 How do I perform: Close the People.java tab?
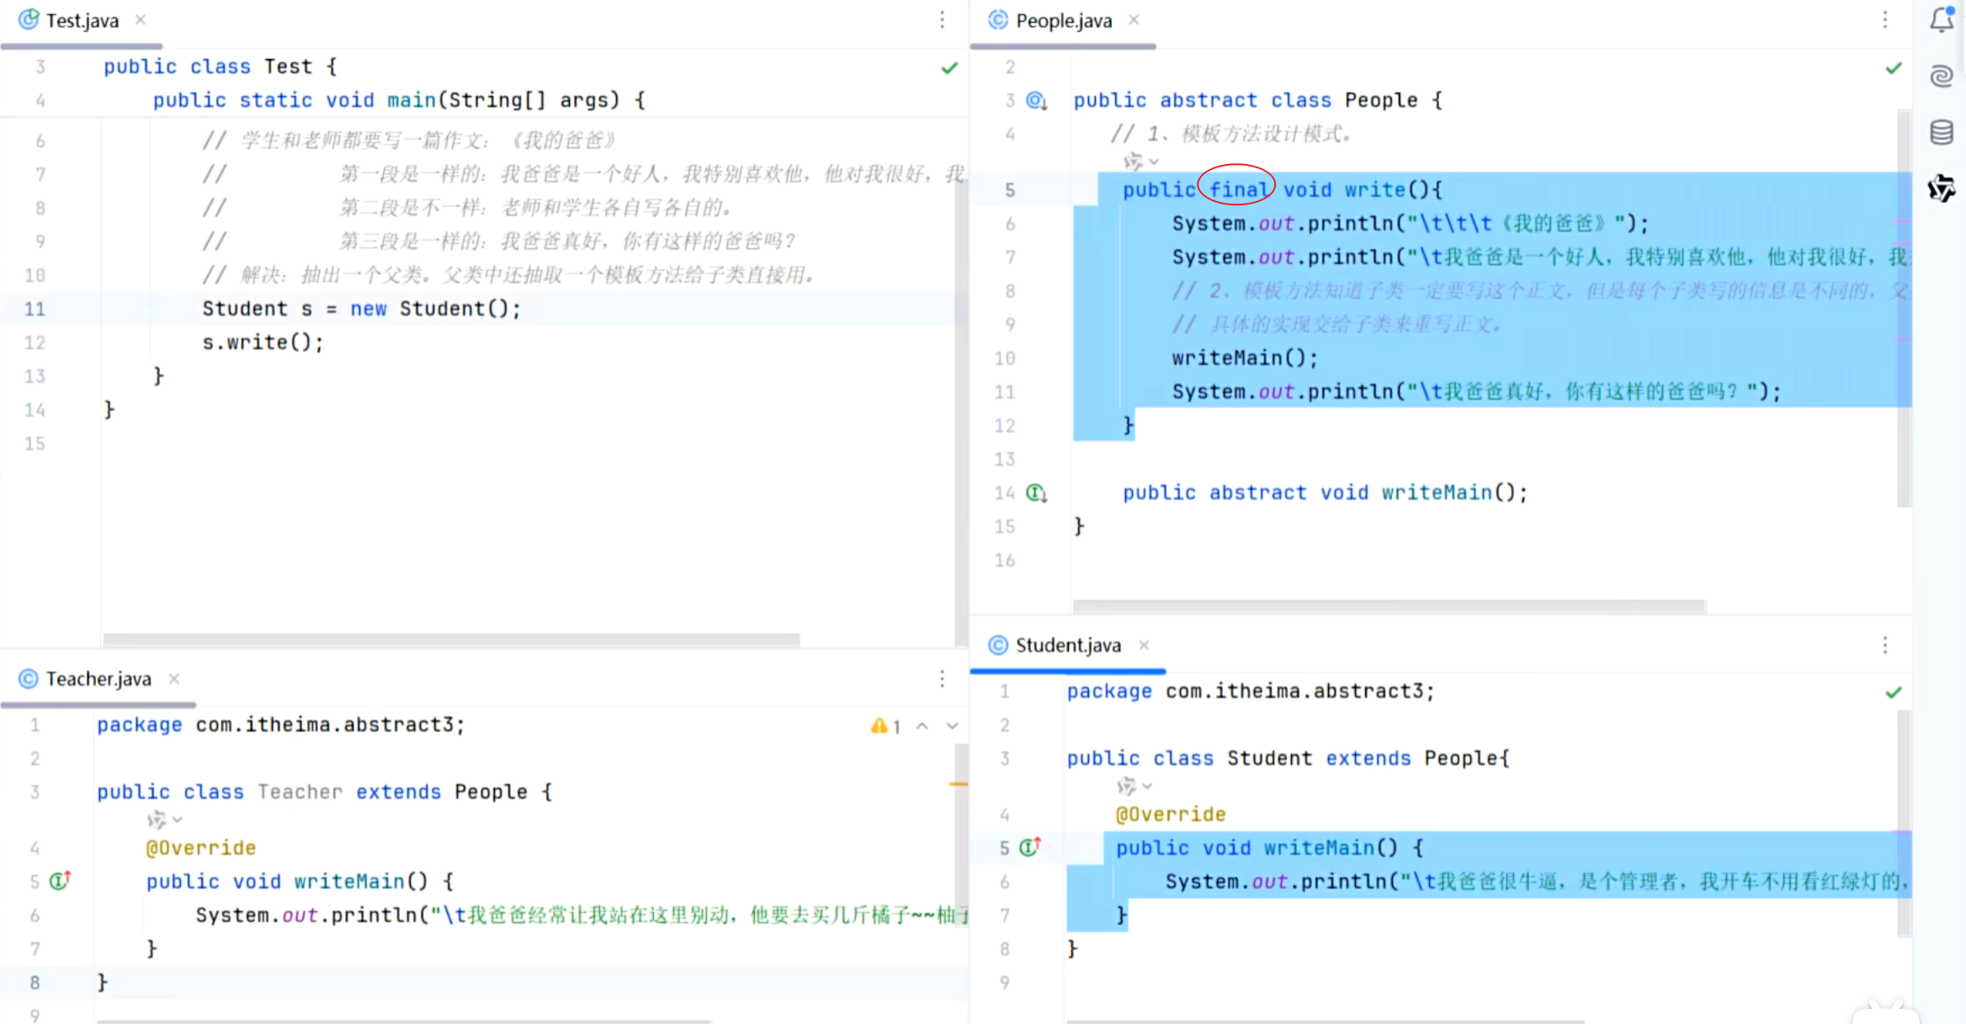click(1134, 19)
